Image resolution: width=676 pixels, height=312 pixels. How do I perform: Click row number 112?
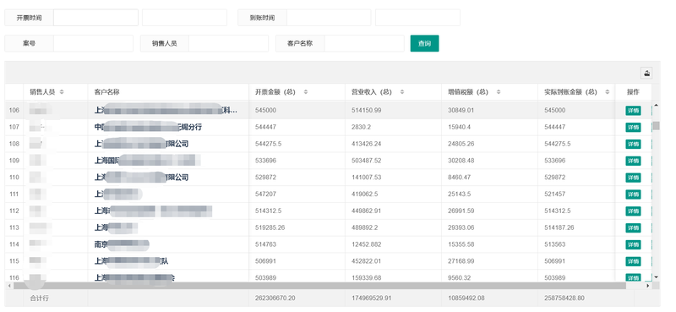click(14, 211)
